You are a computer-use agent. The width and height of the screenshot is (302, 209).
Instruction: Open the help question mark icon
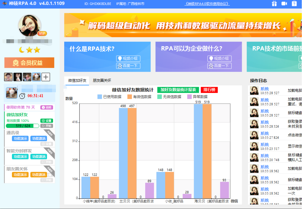[x=294, y=4]
